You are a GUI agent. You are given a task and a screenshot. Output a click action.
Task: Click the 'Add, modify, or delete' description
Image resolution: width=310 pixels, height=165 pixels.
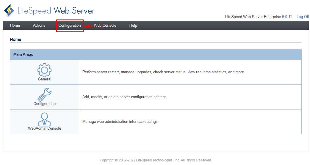click(125, 97)
